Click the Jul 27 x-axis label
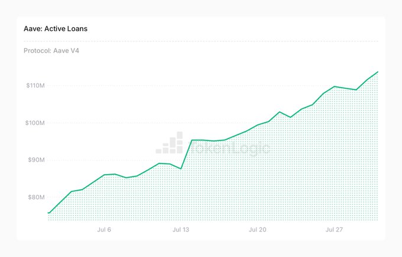402x257 pixels. tap(334, 230)
